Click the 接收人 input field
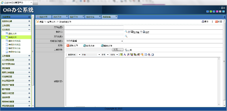 (x=94, y=32)
